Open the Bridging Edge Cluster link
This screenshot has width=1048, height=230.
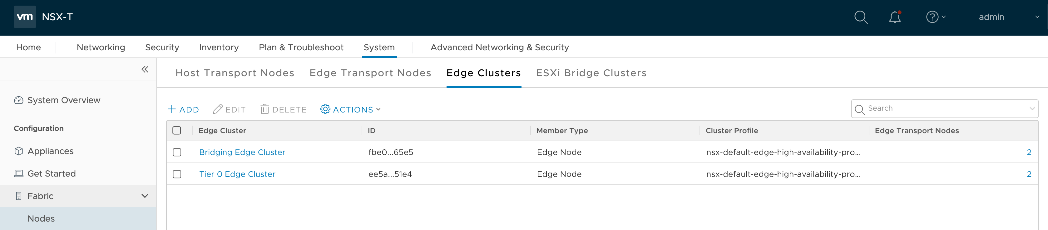tap(242, 152)
